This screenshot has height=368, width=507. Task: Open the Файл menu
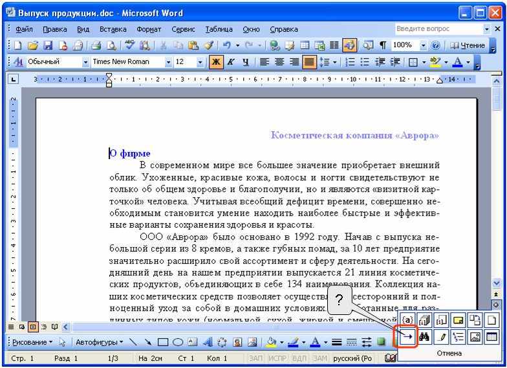(x=24, y=30)
